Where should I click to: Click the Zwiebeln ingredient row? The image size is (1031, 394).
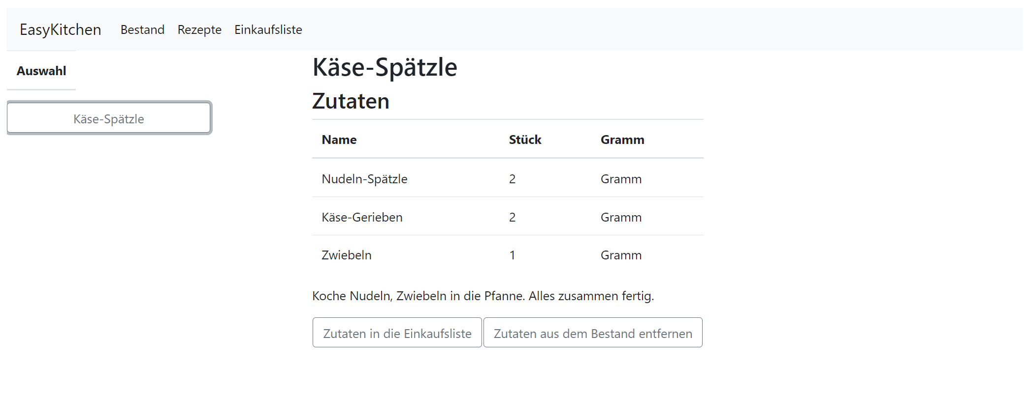[x=508, y=254]
